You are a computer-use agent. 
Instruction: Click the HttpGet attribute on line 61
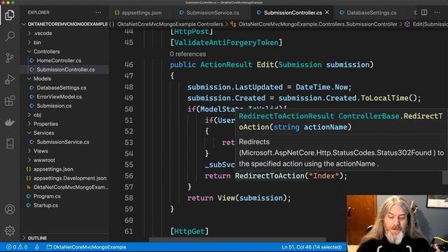coord(190,232)
